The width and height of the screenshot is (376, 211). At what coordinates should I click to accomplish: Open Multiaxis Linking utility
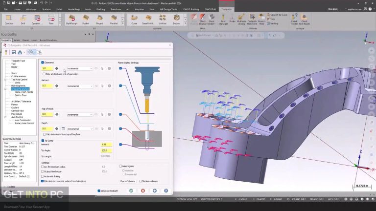[241, 20]
